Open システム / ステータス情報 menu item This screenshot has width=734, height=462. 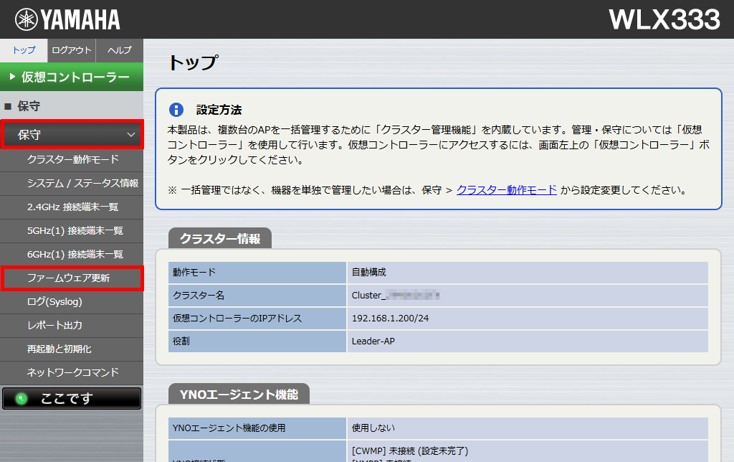coord(72,183)
